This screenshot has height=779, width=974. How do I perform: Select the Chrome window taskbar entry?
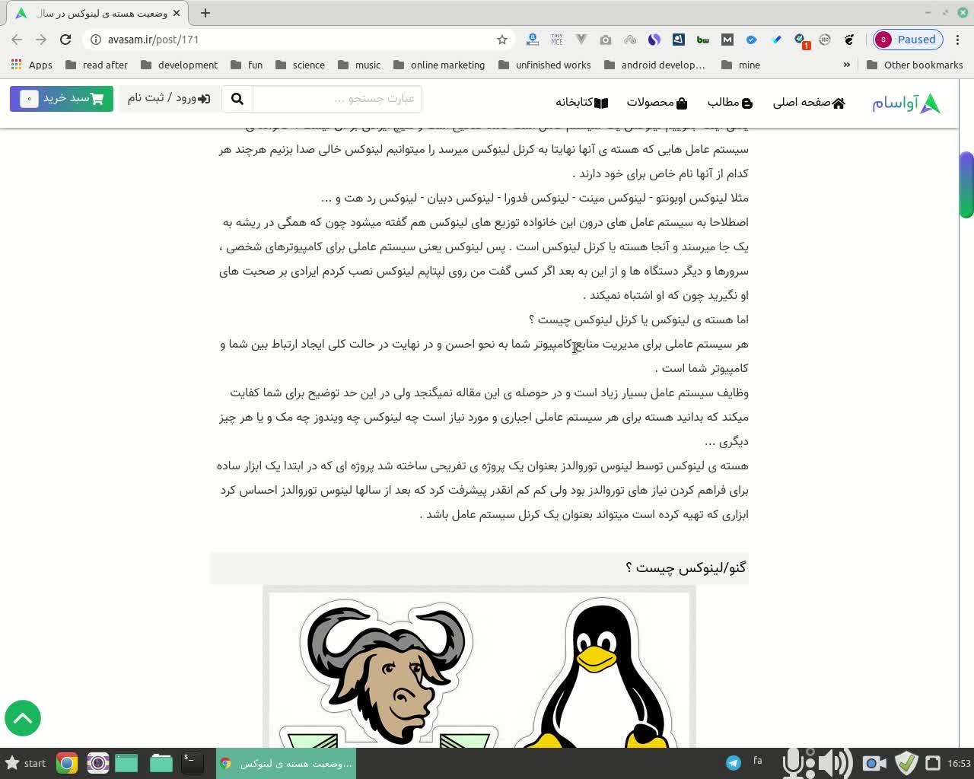[286, 763]
